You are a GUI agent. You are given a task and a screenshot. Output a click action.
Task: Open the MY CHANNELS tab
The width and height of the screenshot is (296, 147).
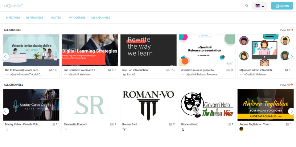[101, 18]
